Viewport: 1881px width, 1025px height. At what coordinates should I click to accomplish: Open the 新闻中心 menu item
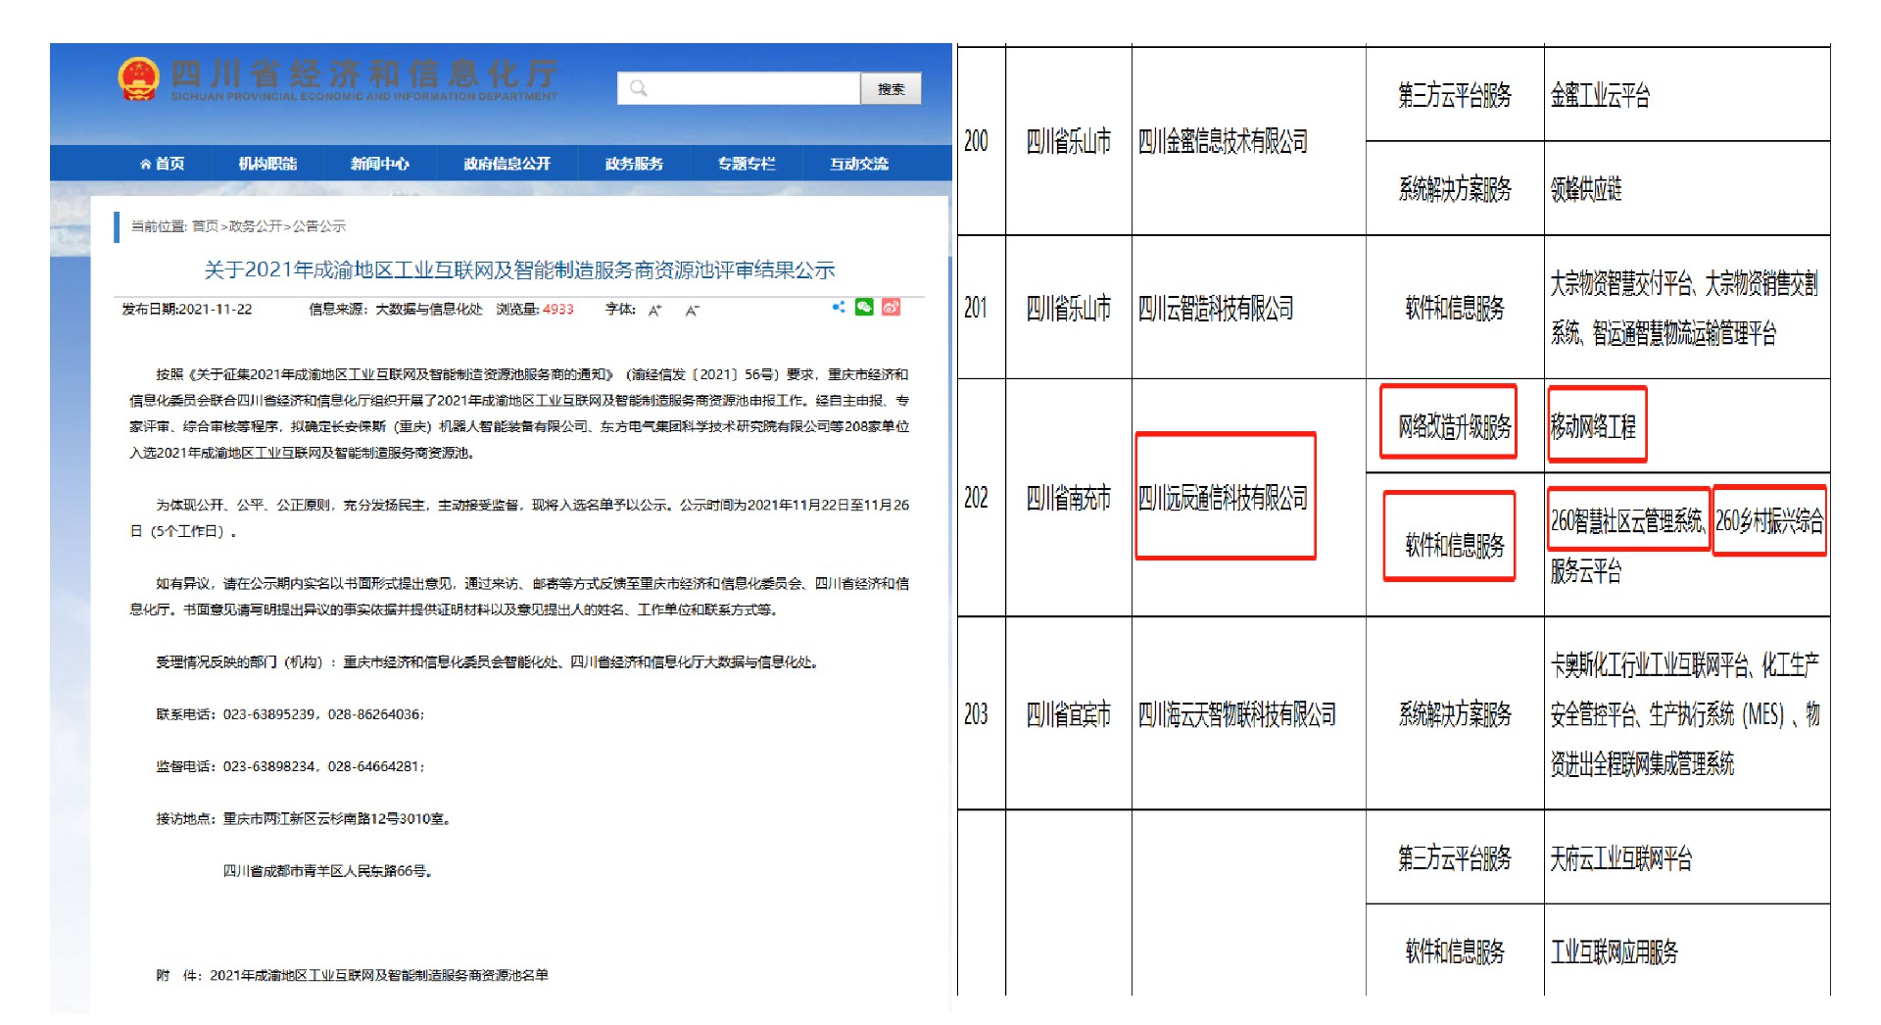[x=380, y=164]
